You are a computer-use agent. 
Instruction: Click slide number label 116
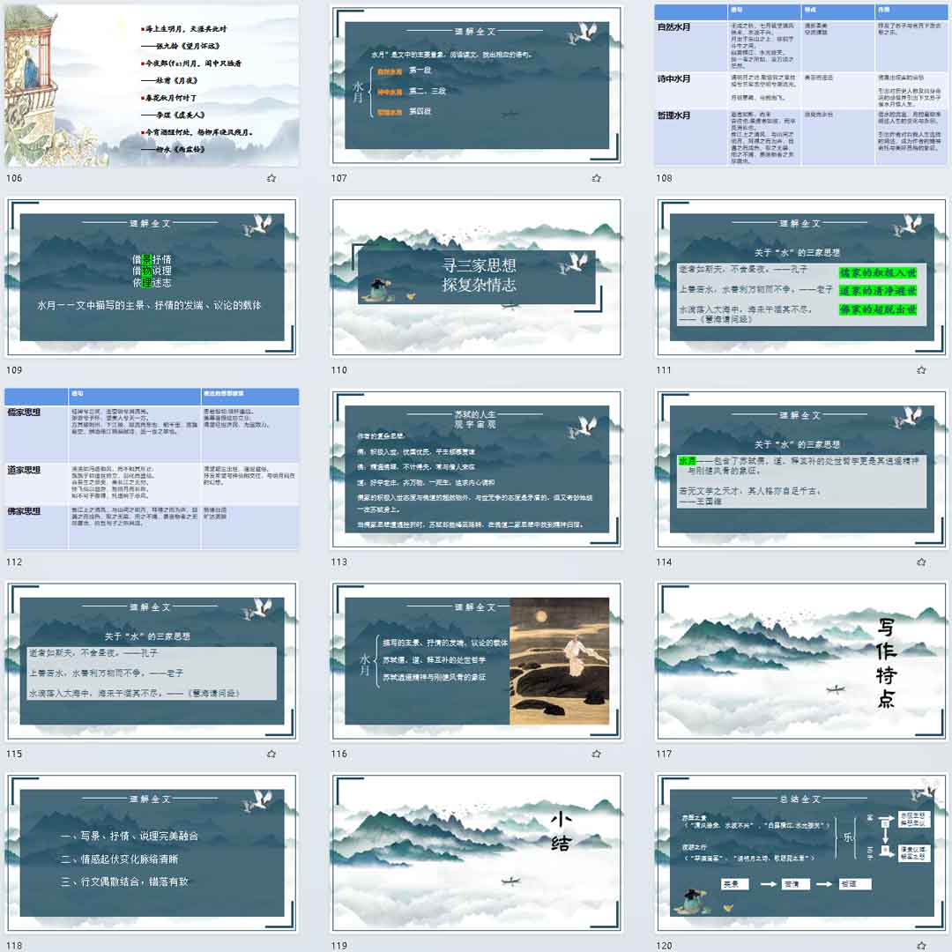[338, 754]
